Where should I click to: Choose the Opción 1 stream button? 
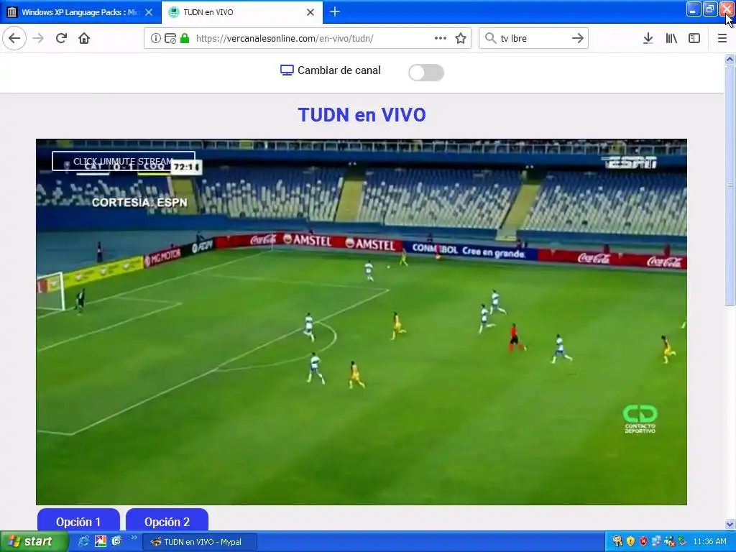click(78, 521)
